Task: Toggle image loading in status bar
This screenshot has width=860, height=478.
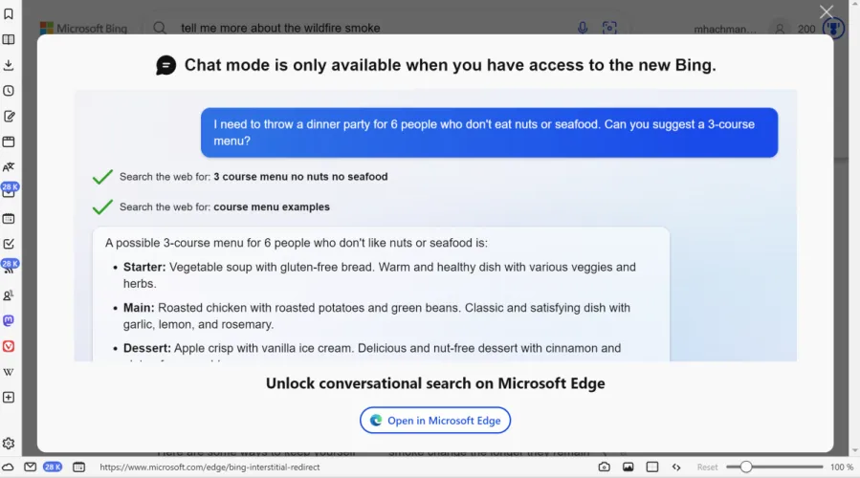Action: pyautogui.click(x=628, y=467)
